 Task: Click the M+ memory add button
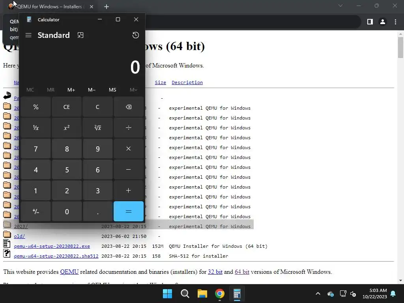click(71, 90)
